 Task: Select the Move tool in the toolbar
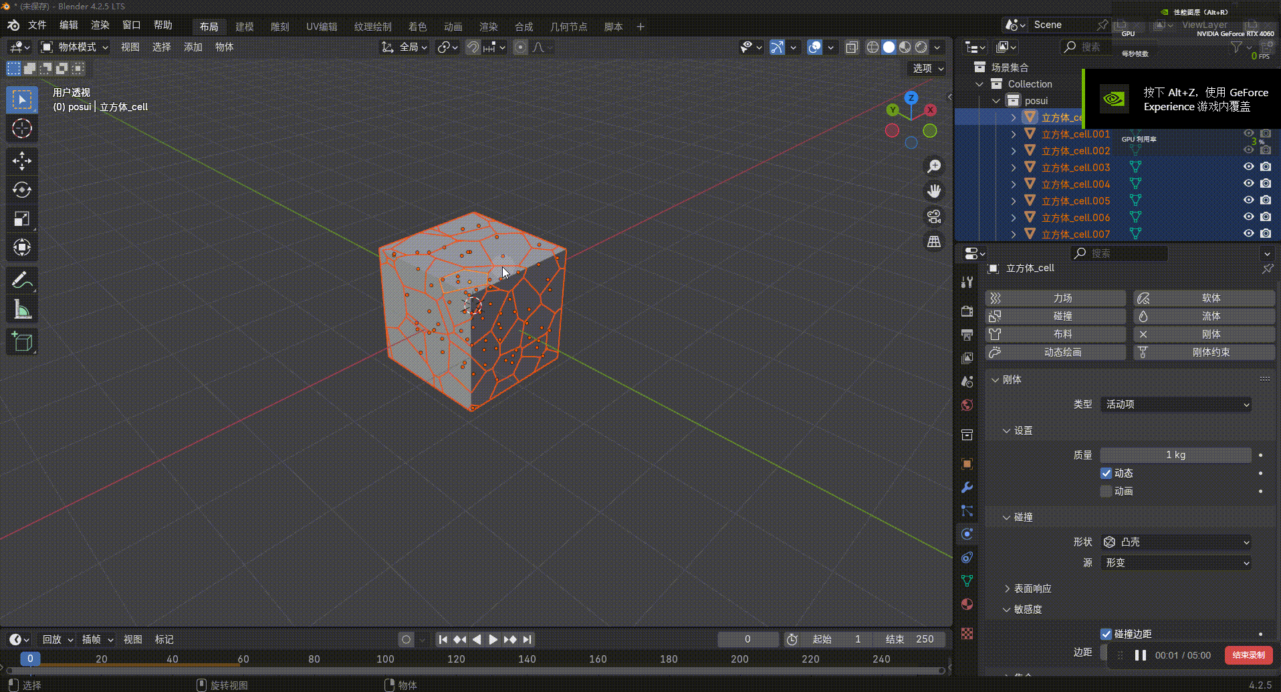(x=21, y=161)
